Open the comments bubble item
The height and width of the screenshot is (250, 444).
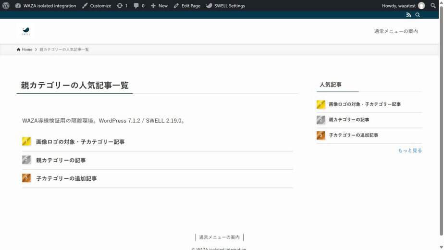(139, 6)
